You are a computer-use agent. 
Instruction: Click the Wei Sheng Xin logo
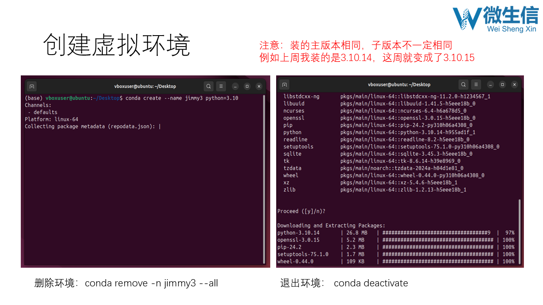pyautogui.click(x=495, y=19)
